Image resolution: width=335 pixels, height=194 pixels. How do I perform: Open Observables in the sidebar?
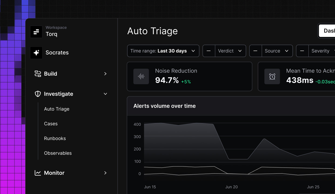point(58,153)
